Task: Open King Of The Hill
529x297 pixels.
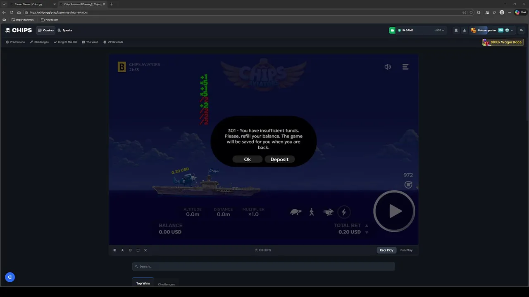Action: [65, 42]
